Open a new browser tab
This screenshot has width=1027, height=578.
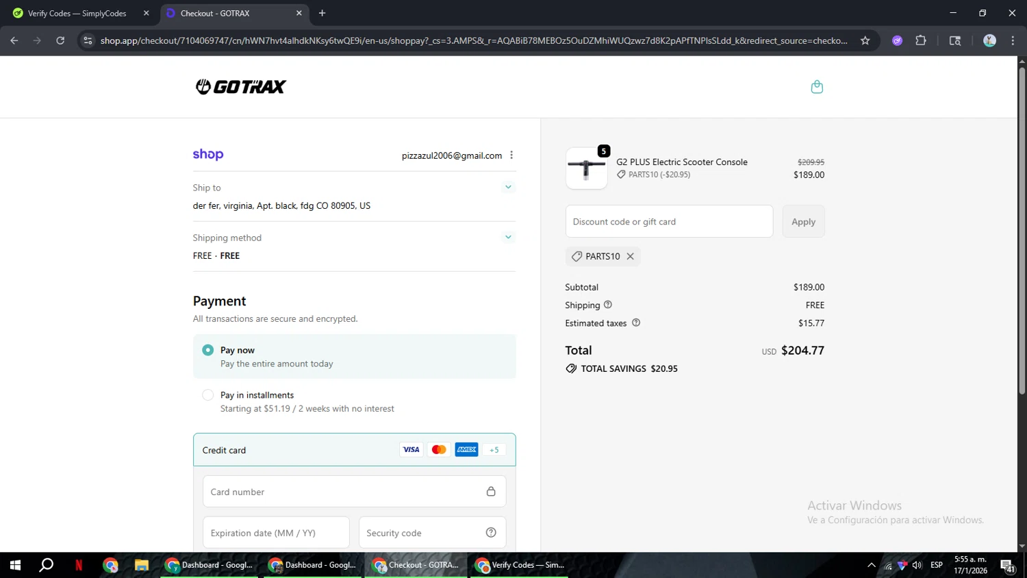click(322, 13)
